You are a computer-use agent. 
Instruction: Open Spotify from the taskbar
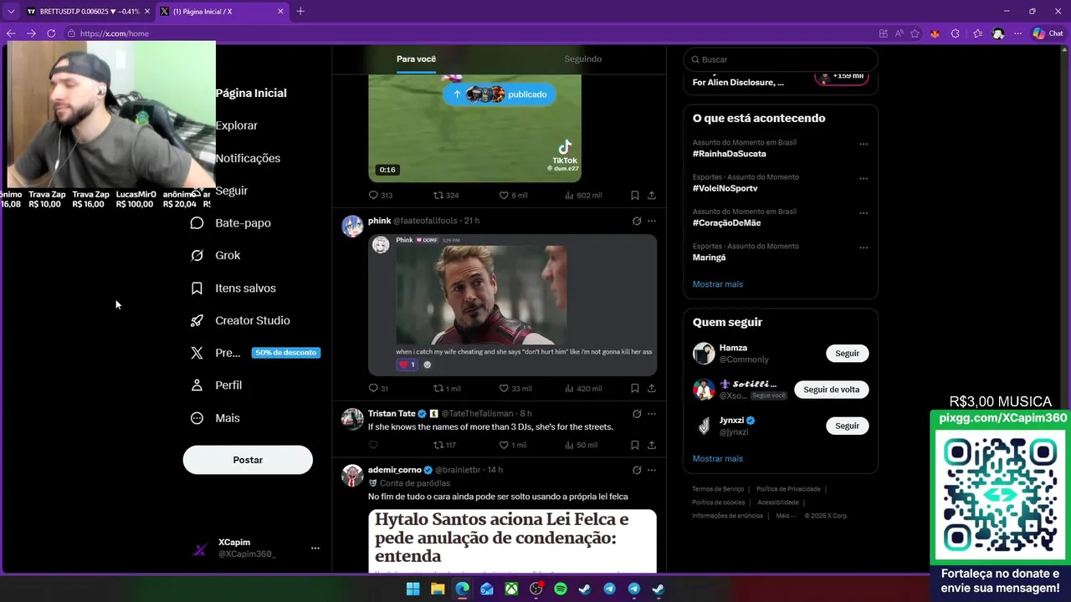[561, 589]
